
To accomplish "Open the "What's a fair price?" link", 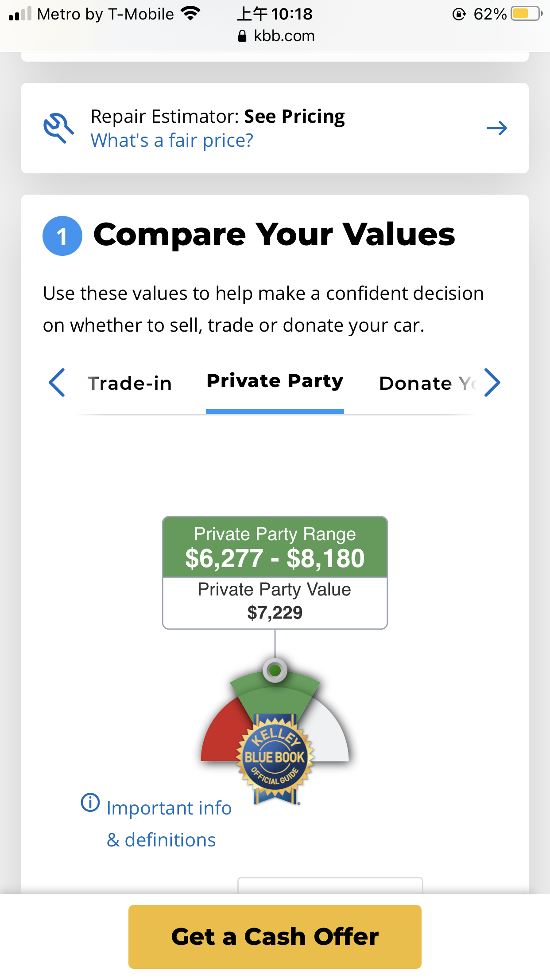I will pyautogui.click(x=172, y=141).
